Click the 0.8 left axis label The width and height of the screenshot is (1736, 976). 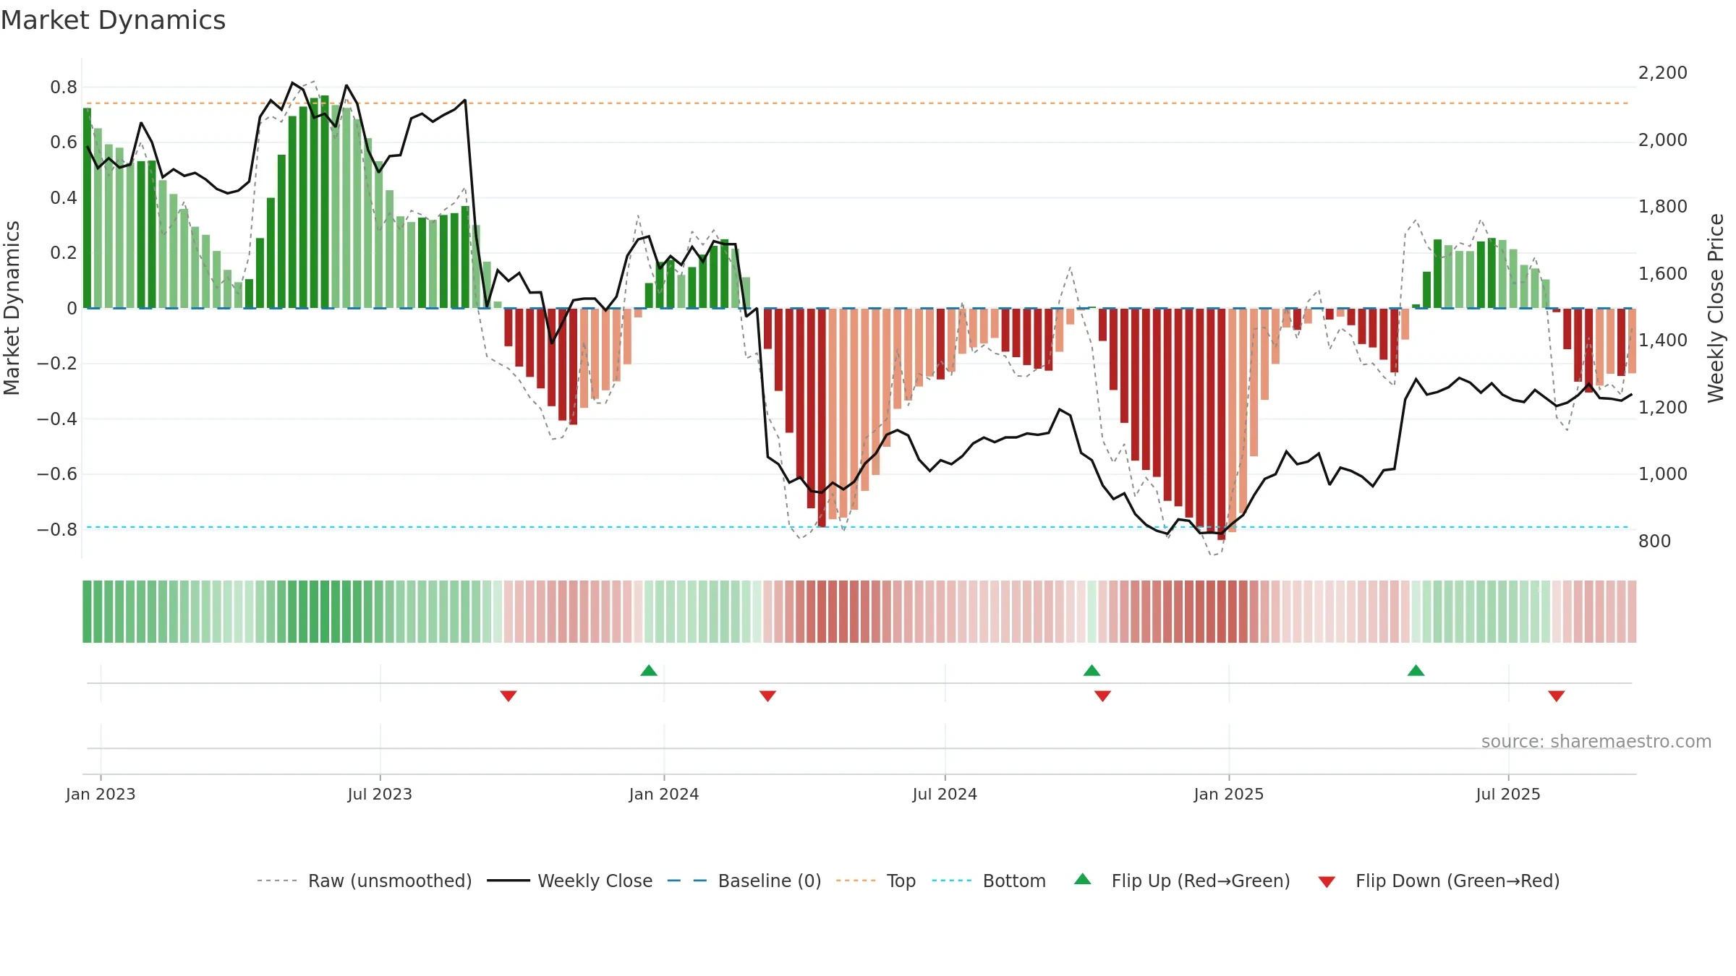coord(64,87)
